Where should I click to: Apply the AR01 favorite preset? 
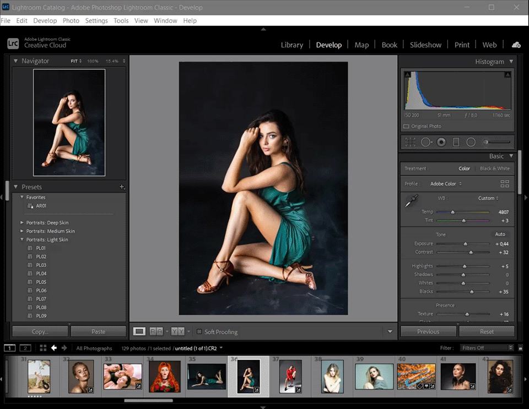point(41,206)
